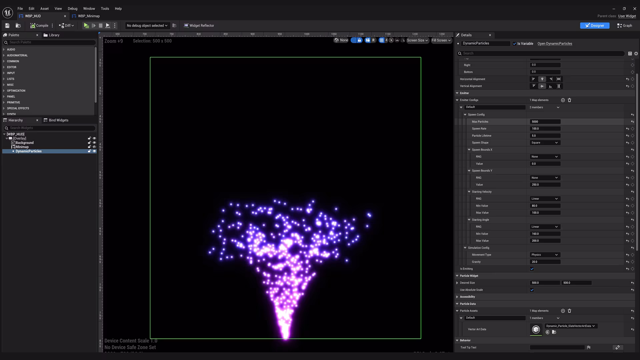
Task: Click the Tool Tip Text bind link icon
Action: click(617, 348)
